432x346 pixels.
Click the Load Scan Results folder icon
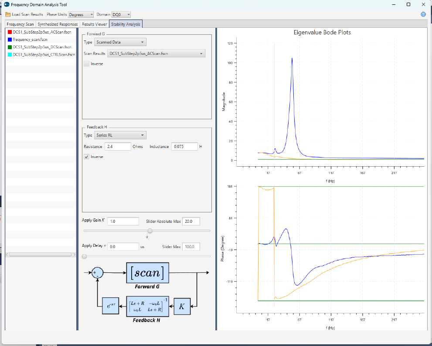click(x=8, y=14)
